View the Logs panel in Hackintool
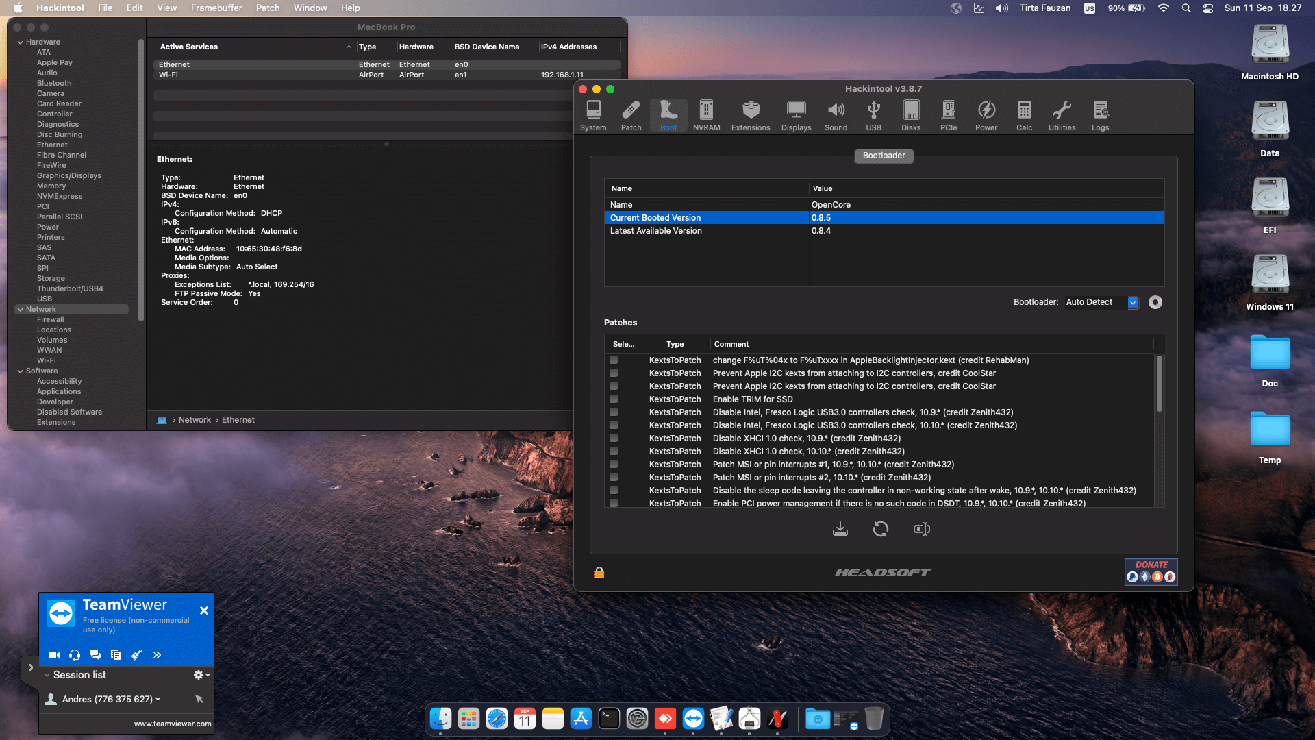Screen dimensions: 1315x740 [1100, 114]
